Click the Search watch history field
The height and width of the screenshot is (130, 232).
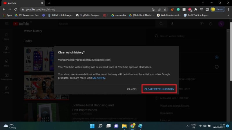click(x=177, y=36)
